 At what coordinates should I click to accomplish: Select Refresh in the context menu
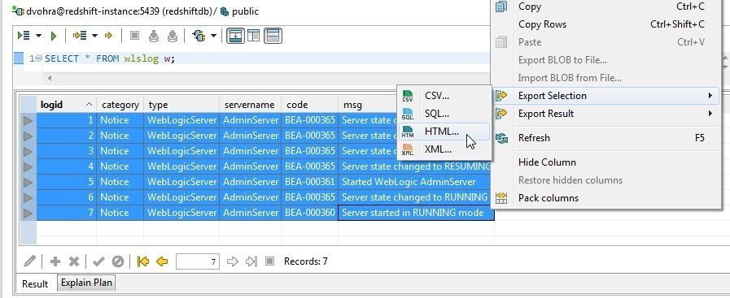click(605, 138)
